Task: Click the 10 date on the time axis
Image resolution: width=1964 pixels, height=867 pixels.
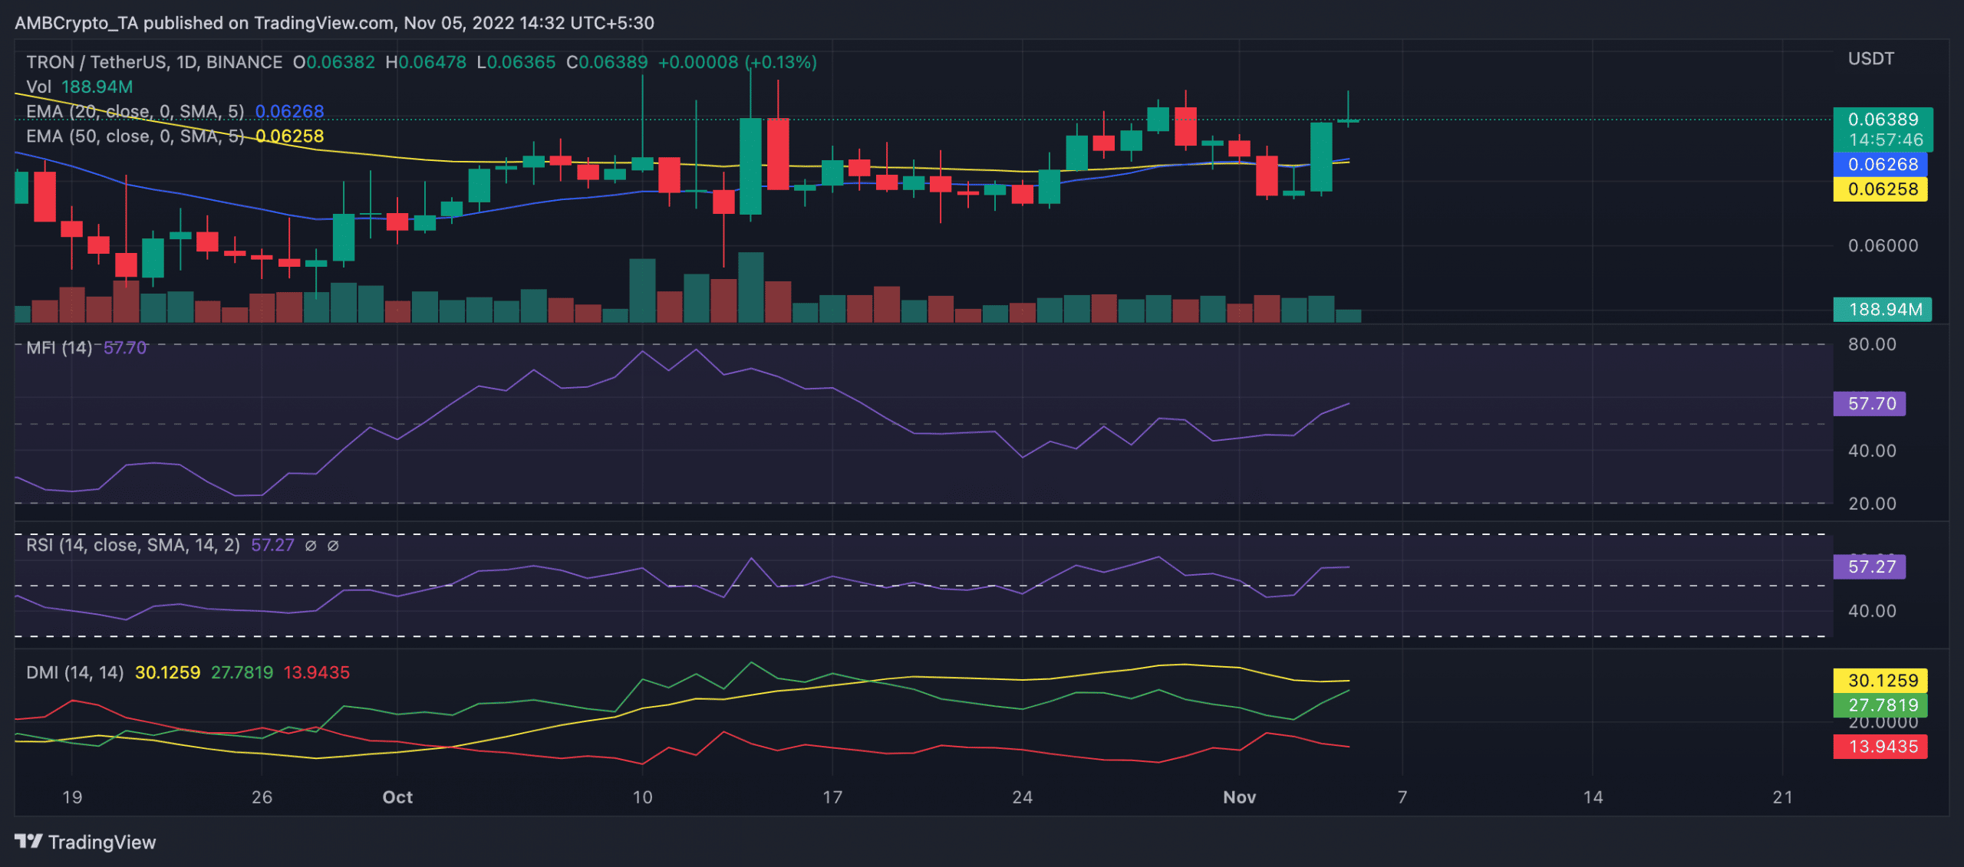Action: click(643, 797)
